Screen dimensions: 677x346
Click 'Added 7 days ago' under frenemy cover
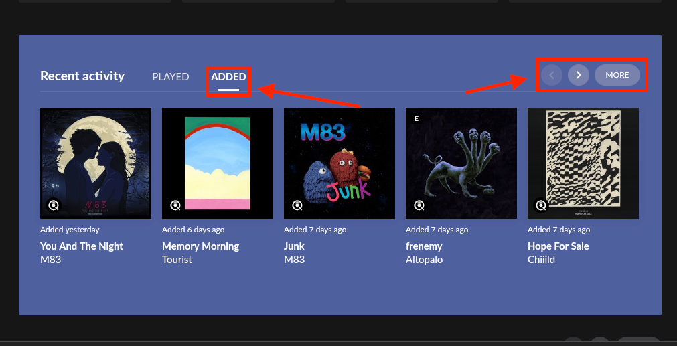pyautogui.click(x=437, y=230)
